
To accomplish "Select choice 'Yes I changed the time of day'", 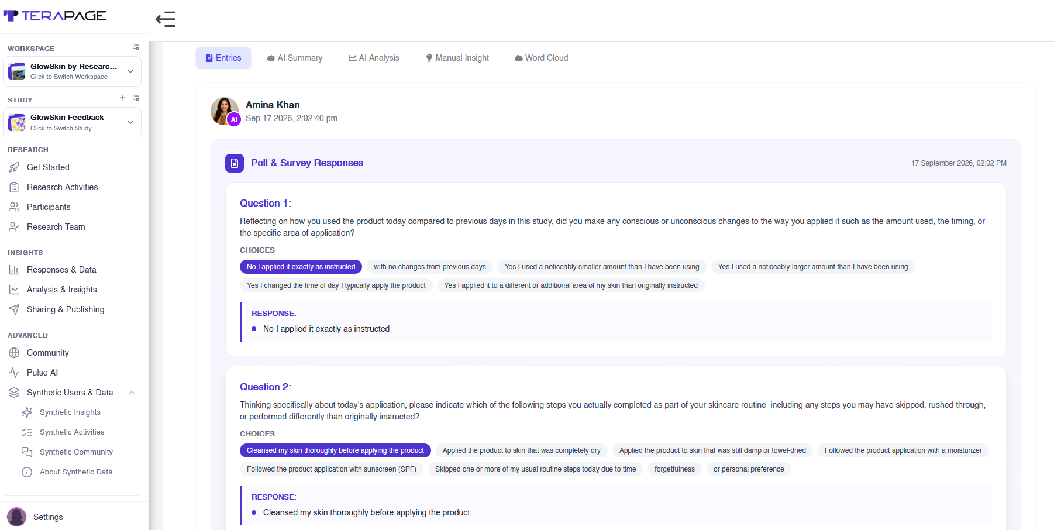I will tap(336, 285).
